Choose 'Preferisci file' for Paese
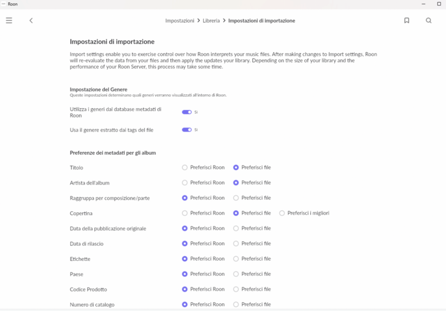The image size is (446, 311). coord(236,274)
